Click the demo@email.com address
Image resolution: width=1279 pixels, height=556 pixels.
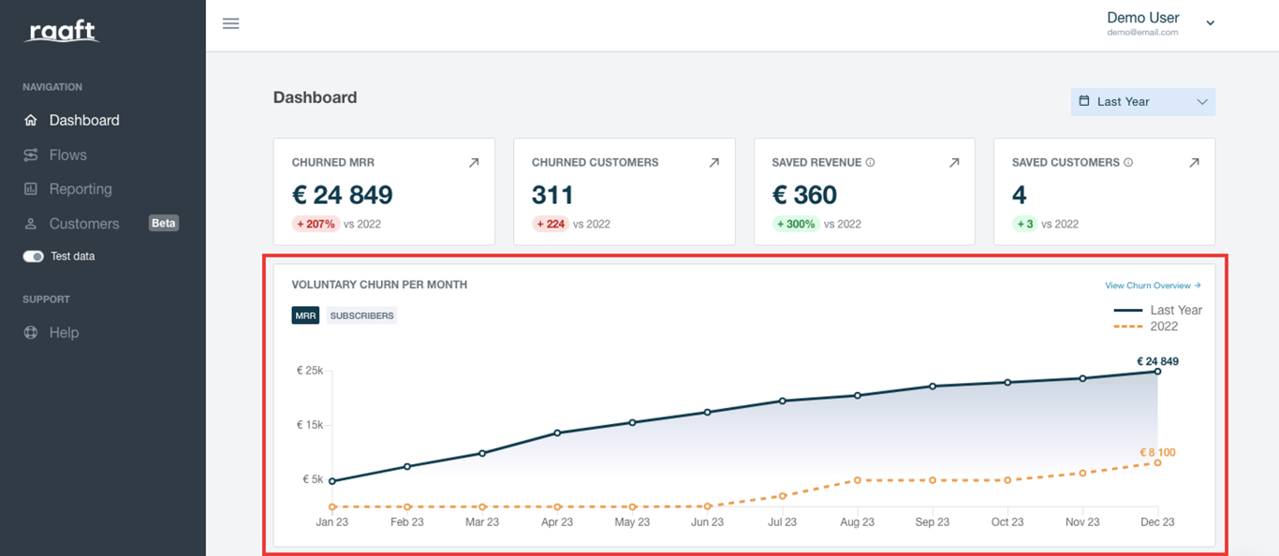coord(1142,32)
